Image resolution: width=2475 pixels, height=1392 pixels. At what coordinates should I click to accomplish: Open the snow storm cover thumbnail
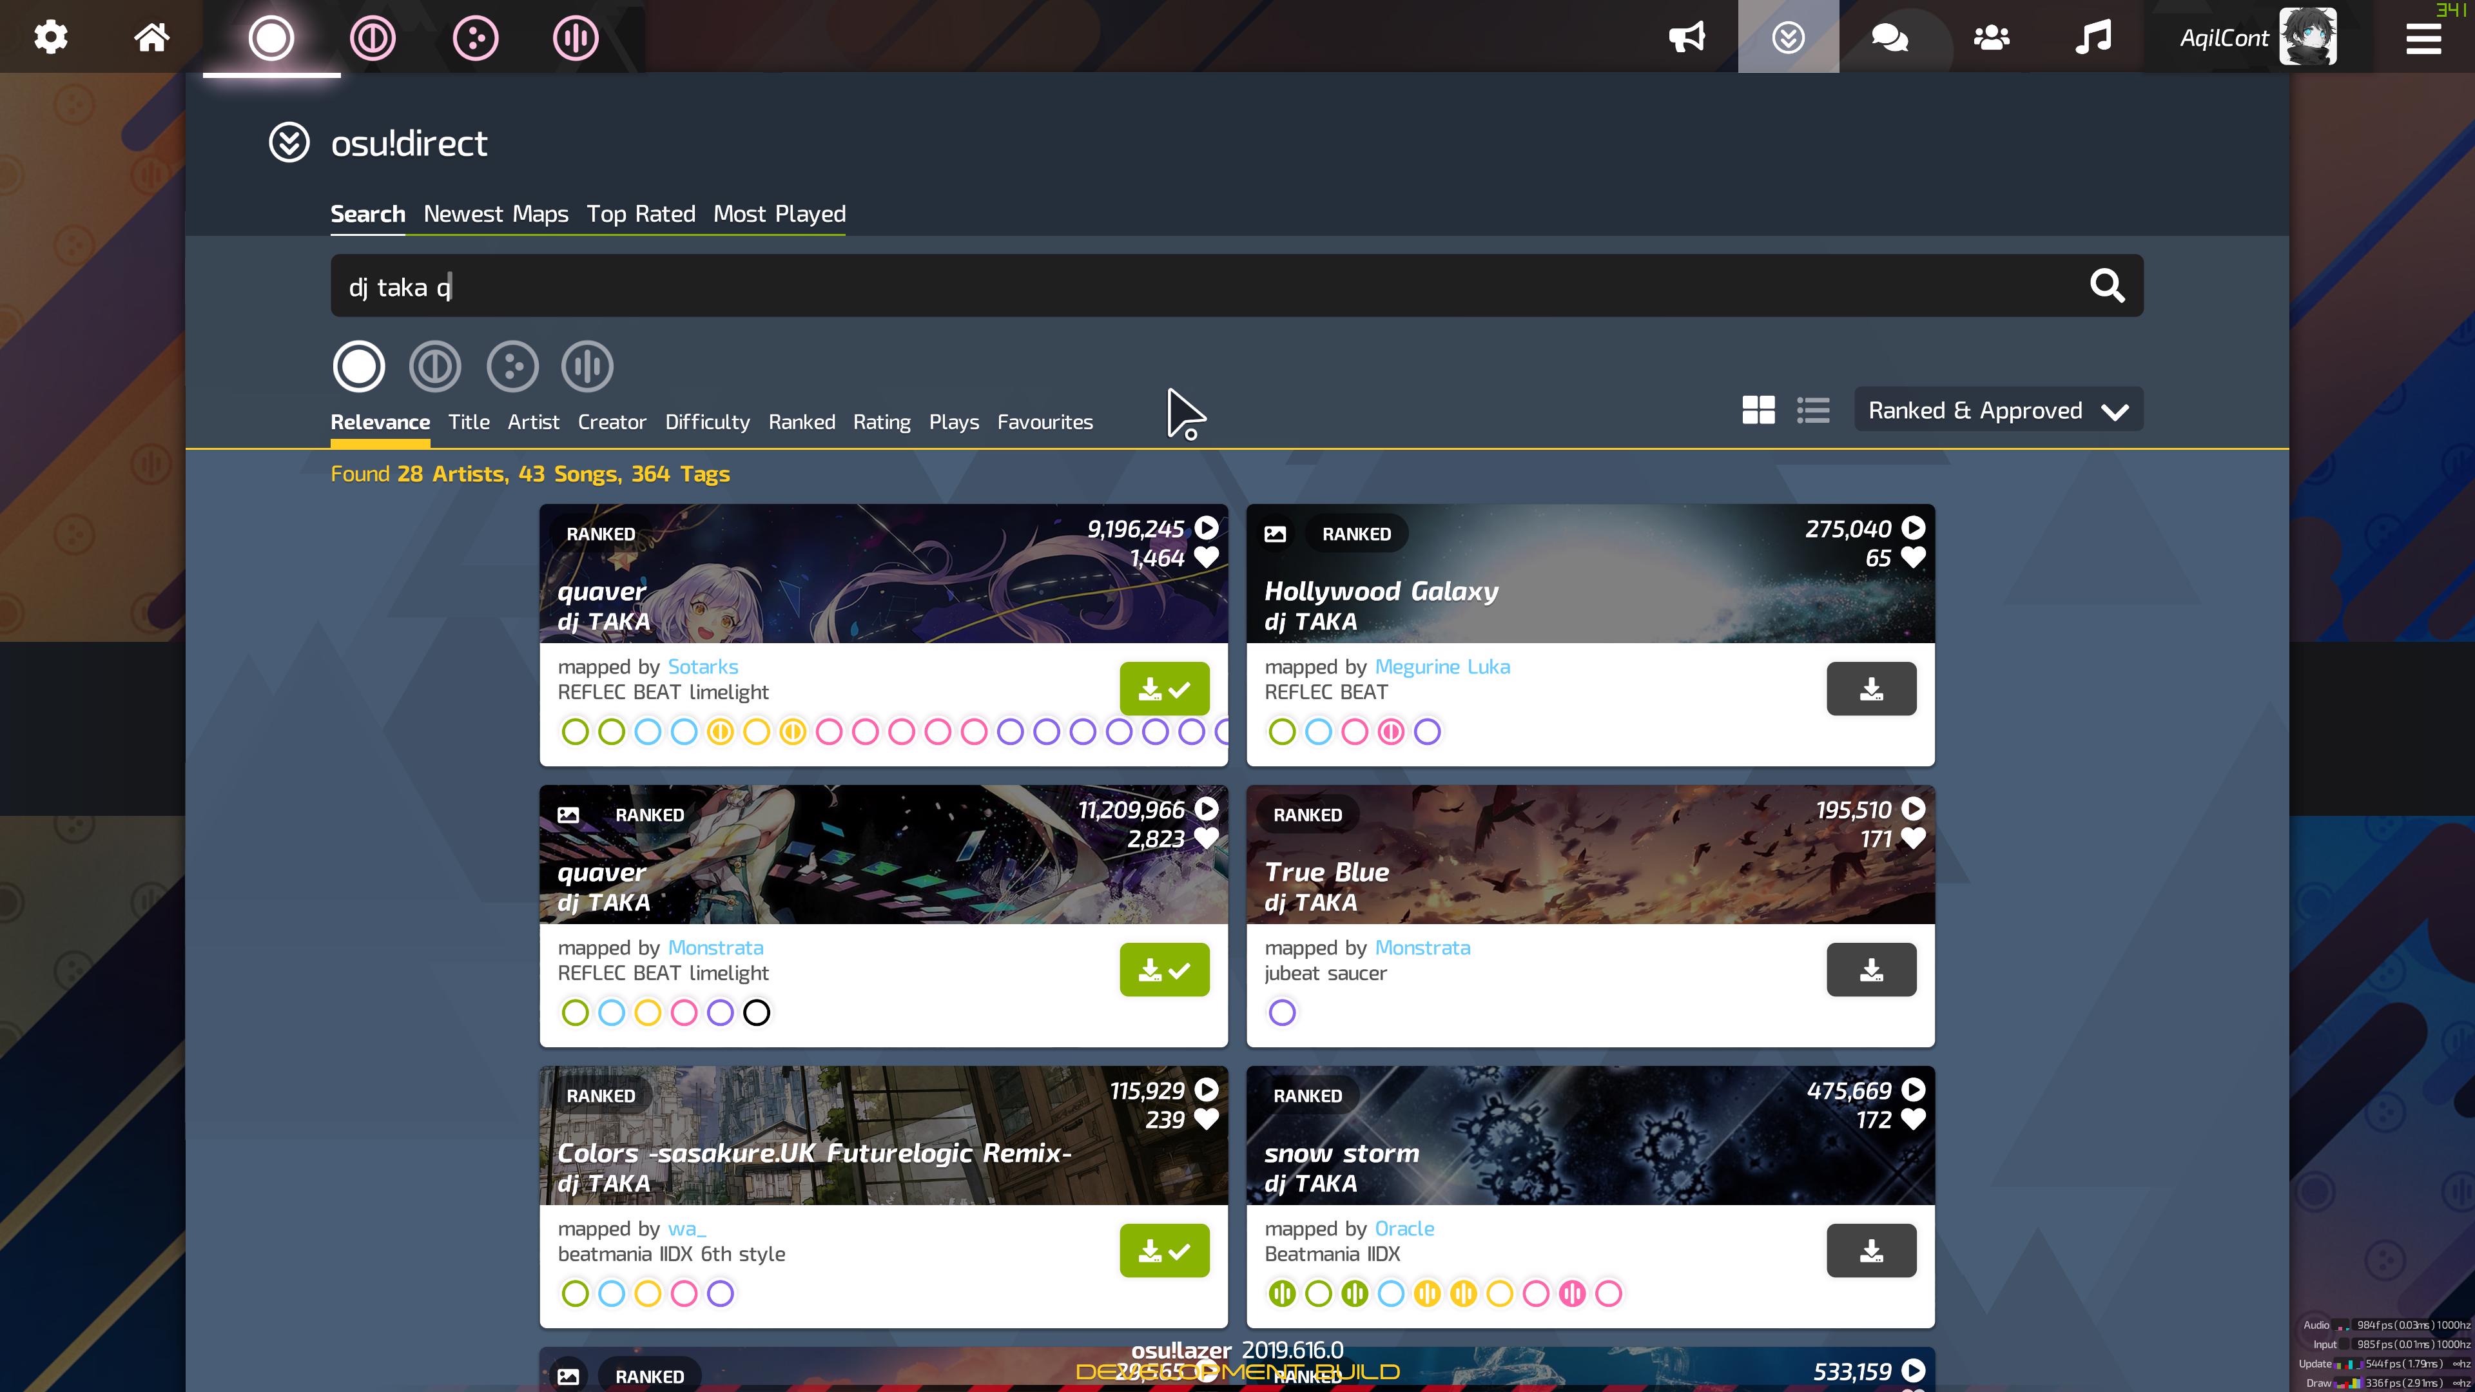[x=1590, y=1136]
